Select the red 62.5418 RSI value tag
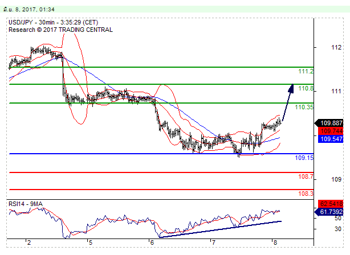 coord(331,203)
